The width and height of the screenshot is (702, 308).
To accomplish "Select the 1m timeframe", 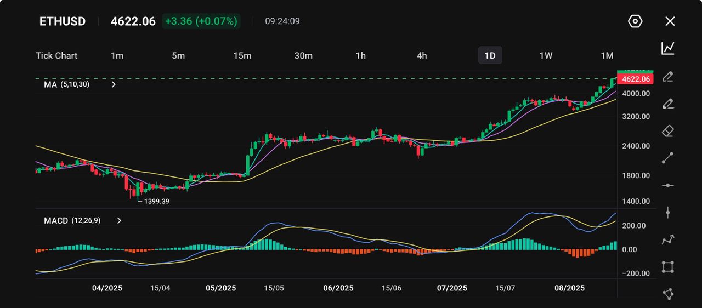I will [x=117, y=55].
